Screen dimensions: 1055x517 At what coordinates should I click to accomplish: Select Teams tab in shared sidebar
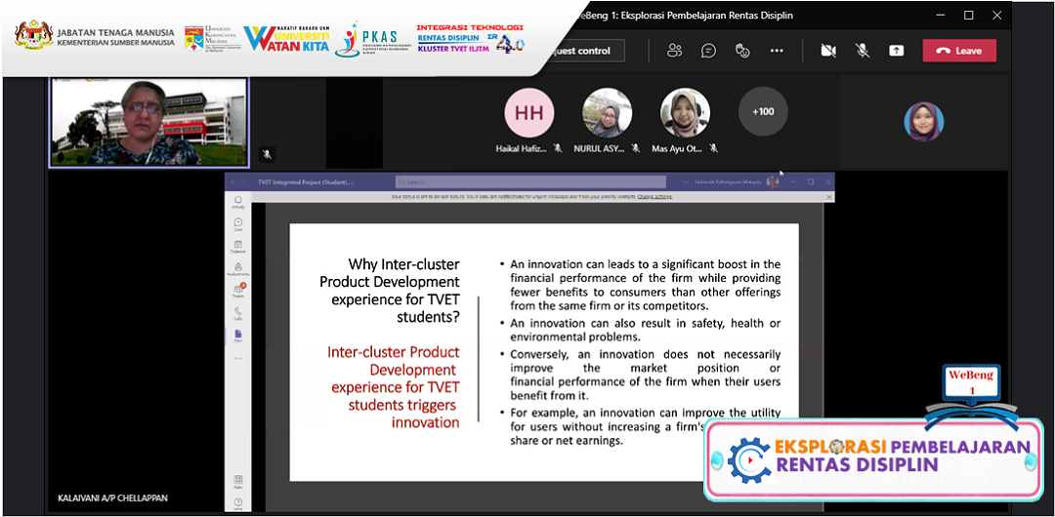pyautogui.click(x=238, y=291)
